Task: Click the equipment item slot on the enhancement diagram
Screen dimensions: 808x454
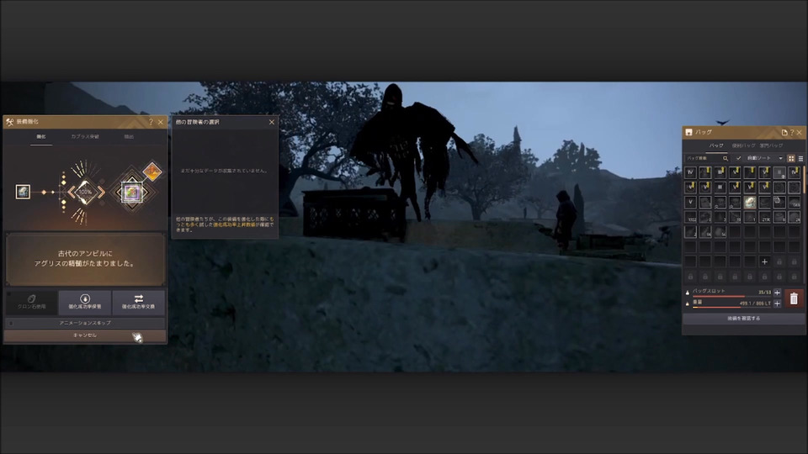Action: pyautogui.click(x=23, y=192)
